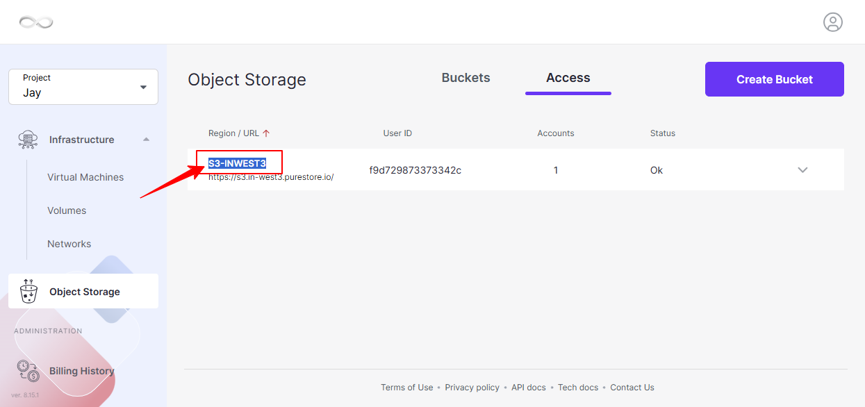Click the Accounts column header
Image resolution: width=865 pixels, height=407 pixels.
tap(556, 133)
